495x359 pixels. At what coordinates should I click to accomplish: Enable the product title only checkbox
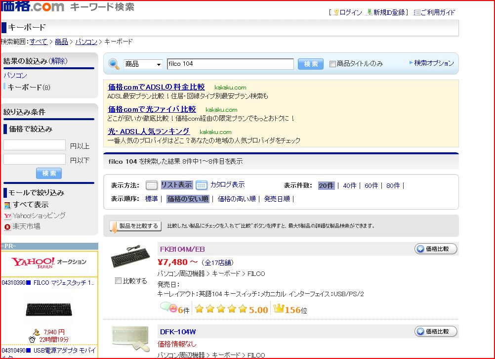[332, 64]
